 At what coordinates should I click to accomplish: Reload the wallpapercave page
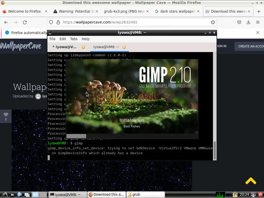click(25, 22)
